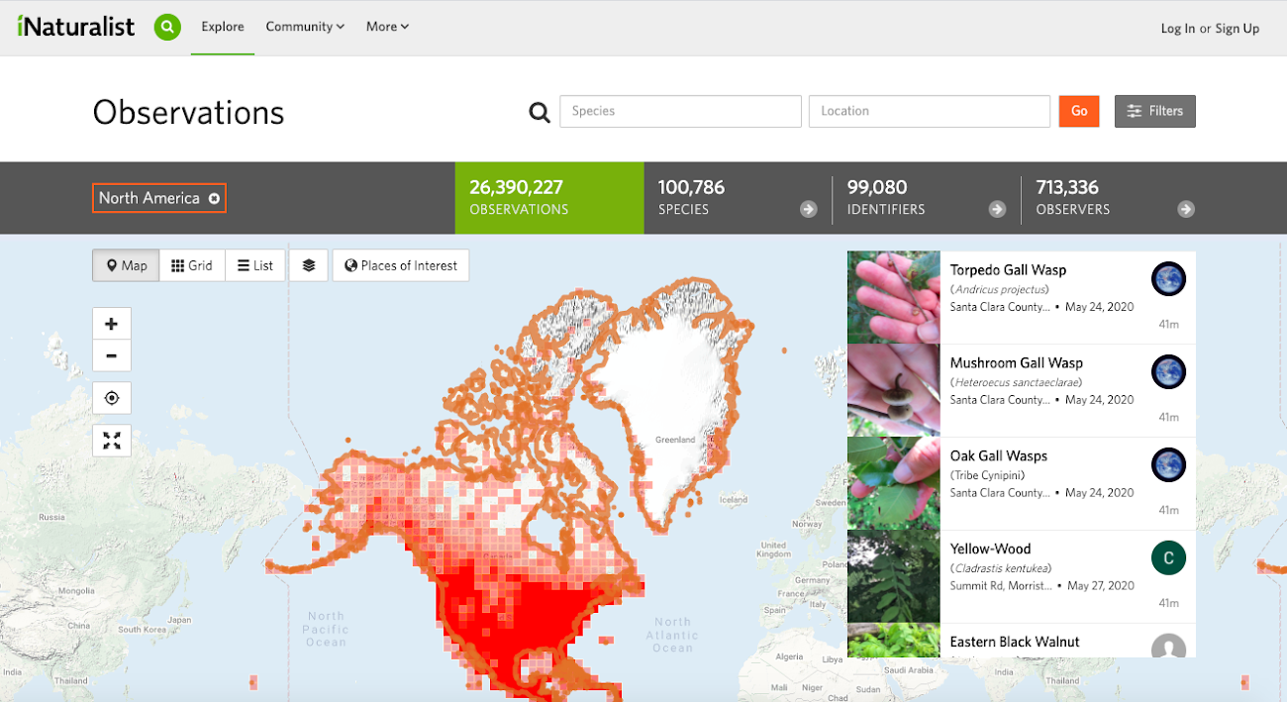The height and width of the screenshot is (702, 1287).
Task: Open Oak Gall Wasps observation
Action: (999, 456)
